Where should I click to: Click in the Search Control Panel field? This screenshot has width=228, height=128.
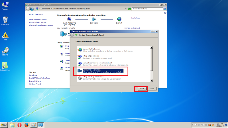coord(147,9)
